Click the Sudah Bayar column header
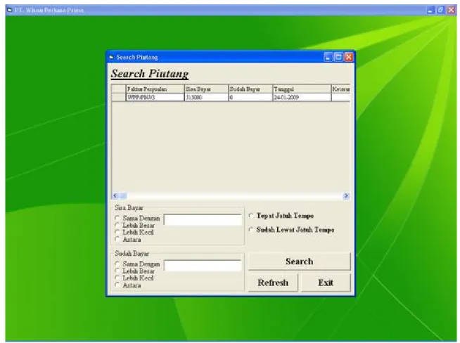460x343 pixels. [x=250, y=89]
